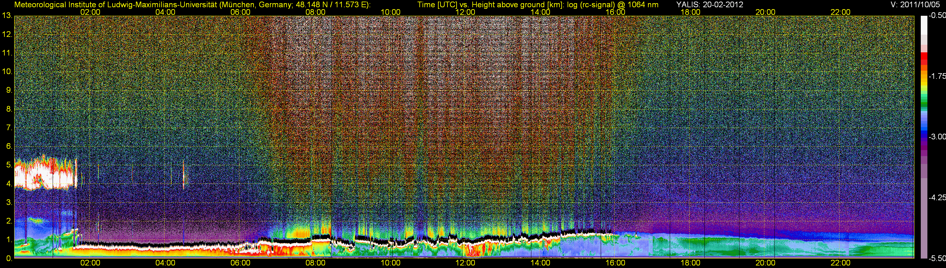The width and height of the screenshot is (946, 268).
Task: Click the 02:00 time label on top axis
Action: coord(90,12)
